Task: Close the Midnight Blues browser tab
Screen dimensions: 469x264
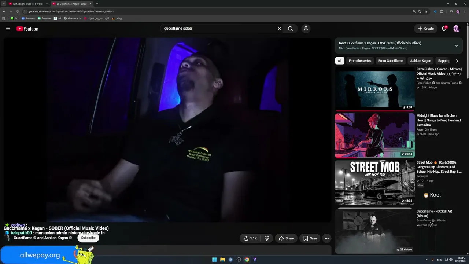Action: click(47, 4)
